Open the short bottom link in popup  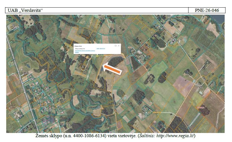click(x=77, y=52)
